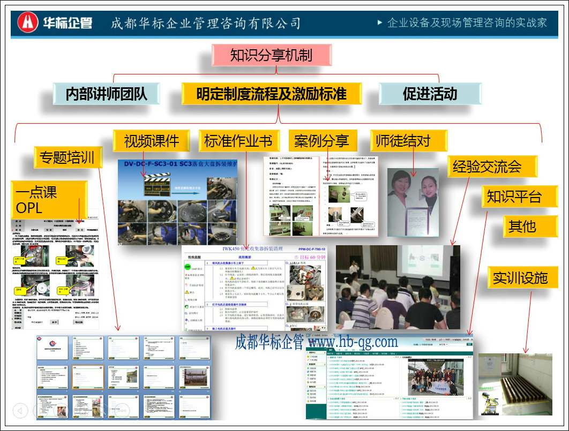Click the 标准作业书 label

tap(238, 141)
